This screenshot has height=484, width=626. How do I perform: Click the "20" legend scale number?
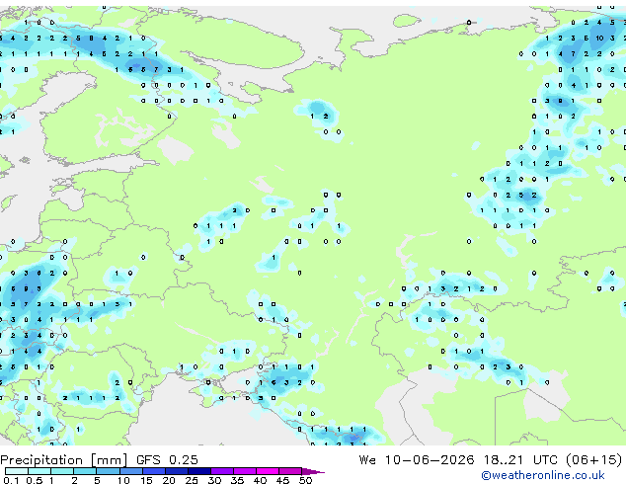click(x=169, y=480)
